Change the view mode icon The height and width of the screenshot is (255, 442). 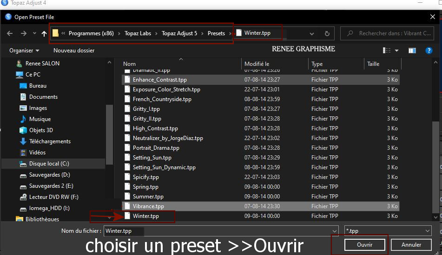tap(387, 51)
